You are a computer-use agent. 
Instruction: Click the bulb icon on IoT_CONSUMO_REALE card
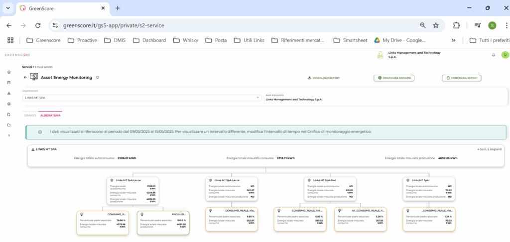coord(340,211)
